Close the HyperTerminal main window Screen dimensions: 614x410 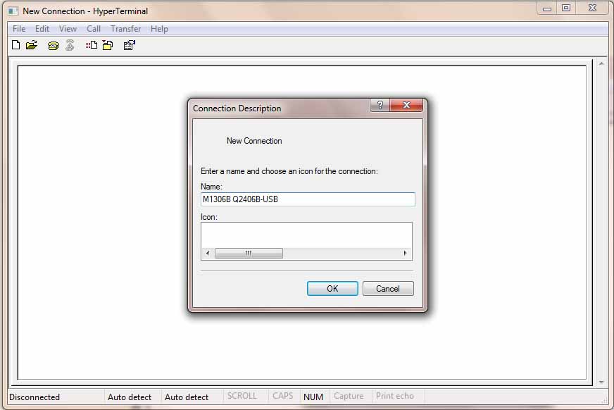click(x=592, y=8)
